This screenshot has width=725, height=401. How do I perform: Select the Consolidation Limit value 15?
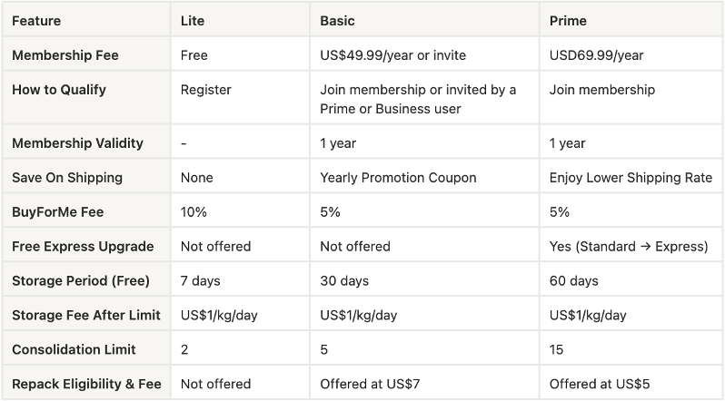(x=557, y=350)
